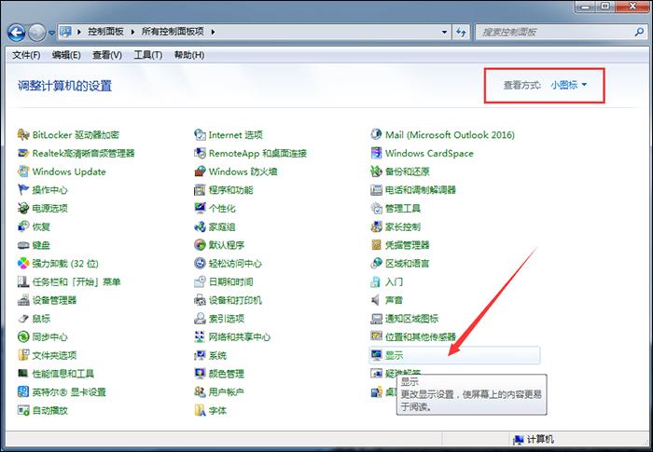Click the 备份和还原 icon
This screenshot has height=452, width=653.
(x=376, y=171)
